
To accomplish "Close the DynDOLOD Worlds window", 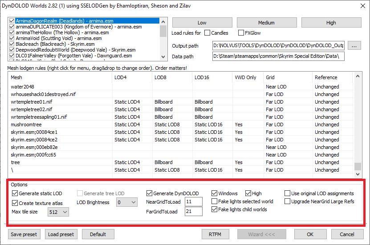I will pyautogui.click(x=363, y=6).
